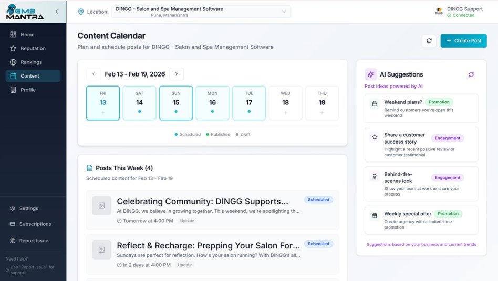This screenshot has height=281, width=498.
Task: Refresh the AI Suggestions
Action: pyautogui.click(x=471, y=74)
